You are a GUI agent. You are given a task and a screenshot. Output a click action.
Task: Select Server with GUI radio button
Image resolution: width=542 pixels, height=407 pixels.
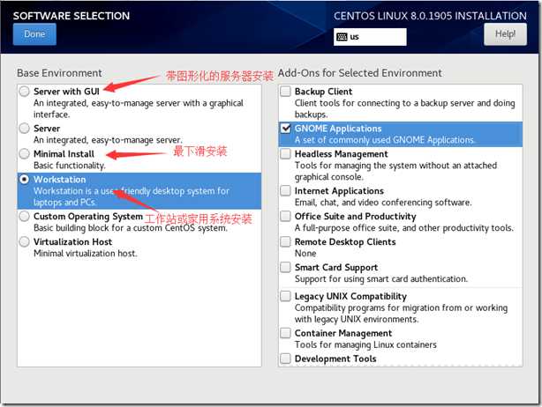(24, 92)
